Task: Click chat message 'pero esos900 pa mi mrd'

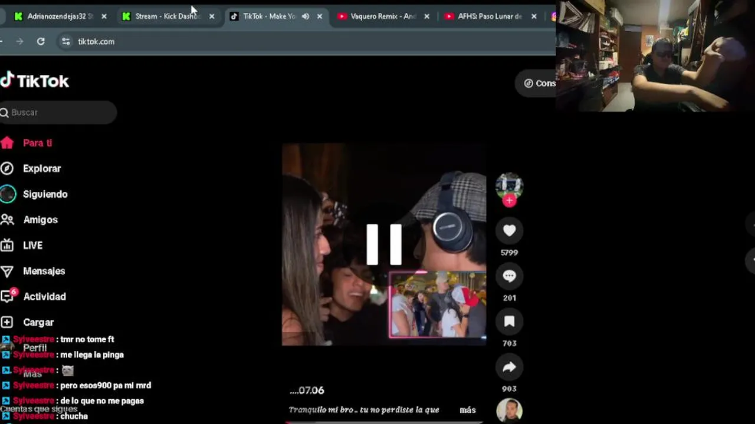Action: [106, 385]
